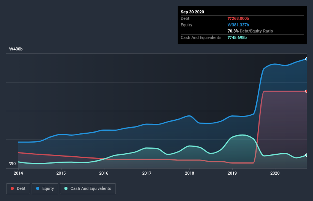Image resolution: width=313 pixels, height=201 pixels.
Task: Click Cash And Equivalents label in tooltip
Action: (201, 37)
